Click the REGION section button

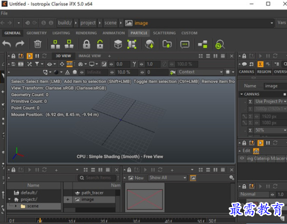coord(264,72)
